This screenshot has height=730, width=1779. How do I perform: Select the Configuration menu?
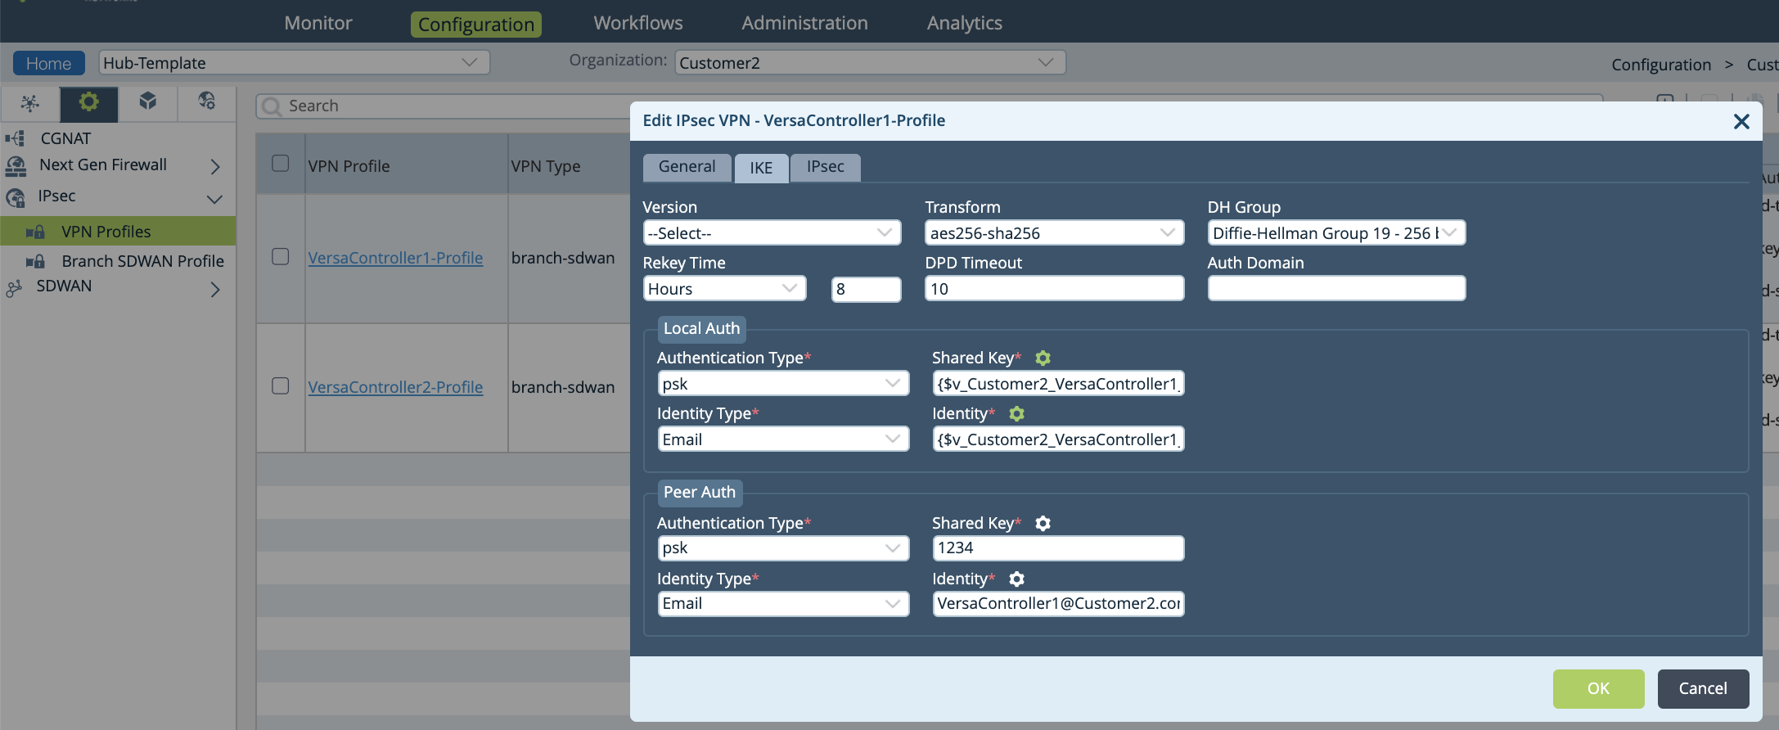476,24
